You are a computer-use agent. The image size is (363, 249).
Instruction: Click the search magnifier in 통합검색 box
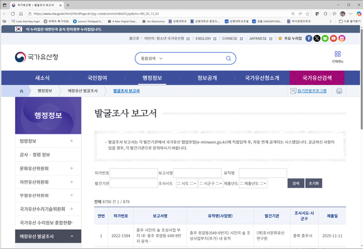(x=228, y=58)
